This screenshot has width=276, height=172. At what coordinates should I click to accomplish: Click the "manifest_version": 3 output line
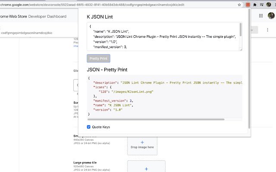coord(113,101)
